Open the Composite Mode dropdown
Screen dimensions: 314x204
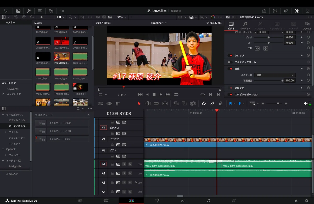click(x=275, y=75)
